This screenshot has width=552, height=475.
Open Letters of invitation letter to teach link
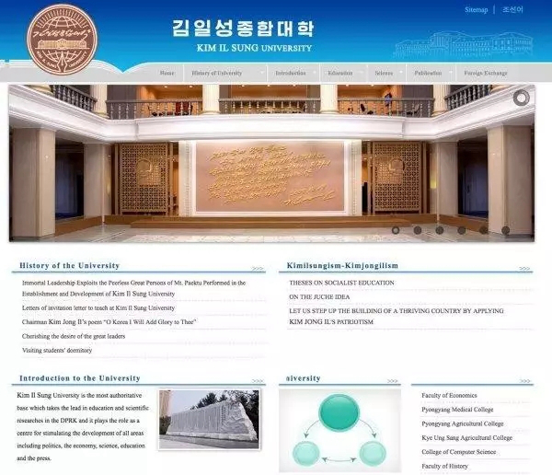[x=98, y=308]
